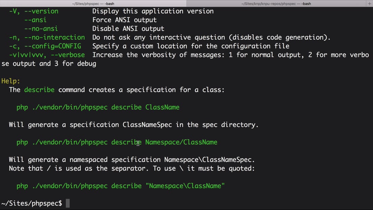Click the '-n, --no-interaction' option text
373x210 pixels.
[47, 37]
